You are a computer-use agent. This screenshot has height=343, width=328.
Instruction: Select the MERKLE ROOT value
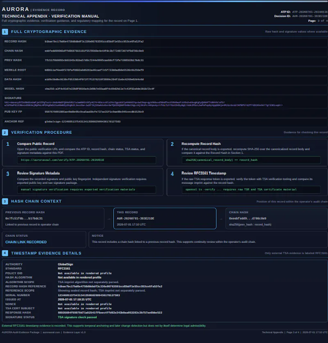point(94,70)
